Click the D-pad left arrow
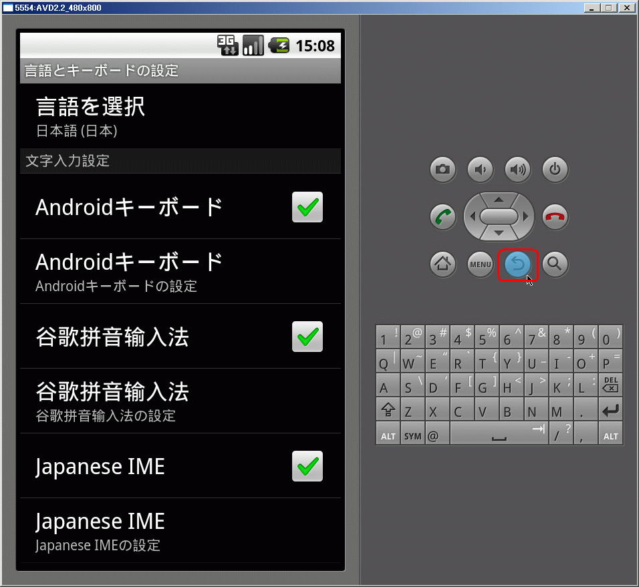 point(473,216)
